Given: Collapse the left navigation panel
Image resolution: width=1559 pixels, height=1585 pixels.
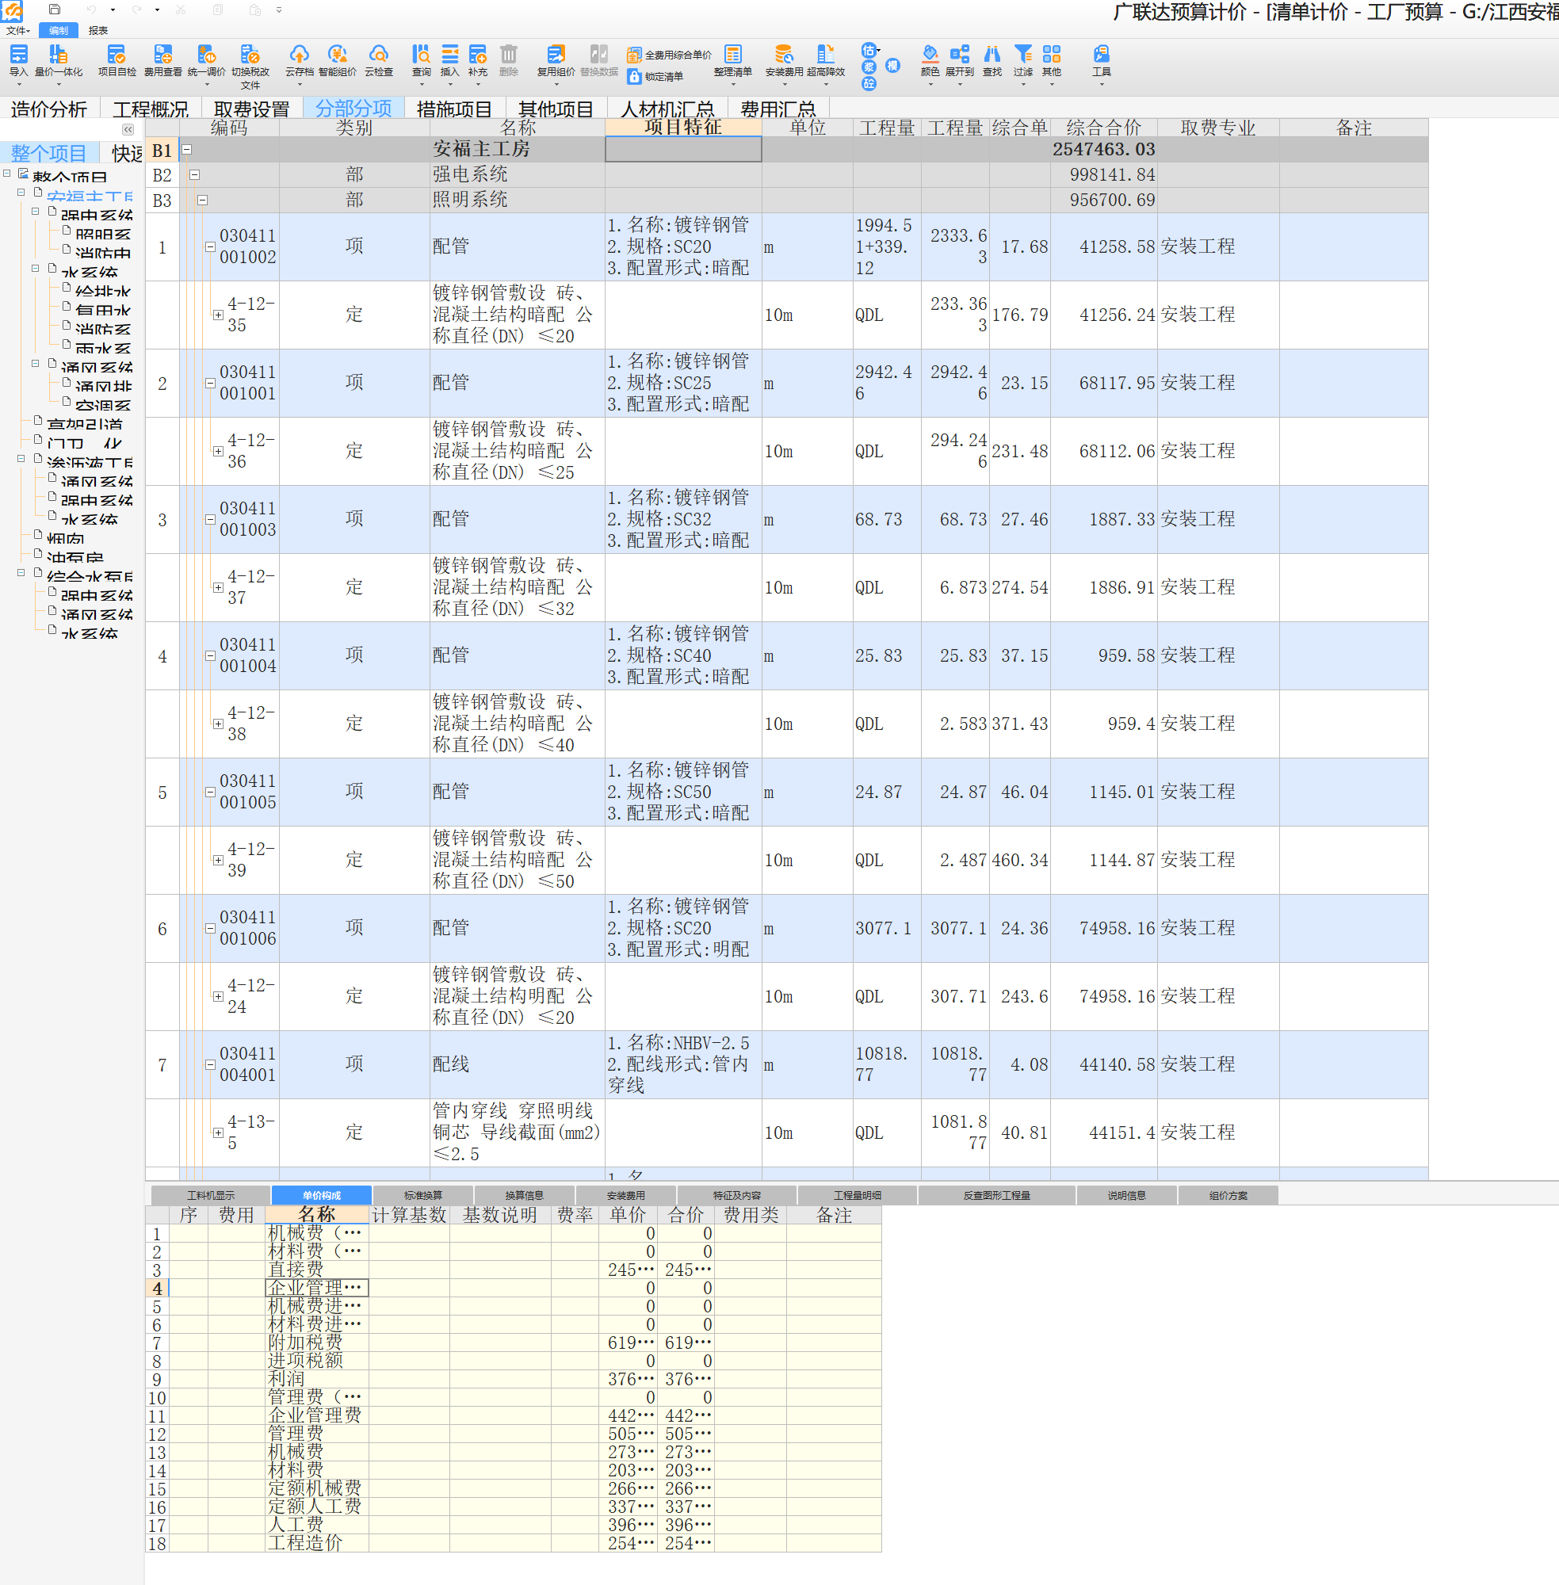Looking at the screenshot, I should point(128,129).
